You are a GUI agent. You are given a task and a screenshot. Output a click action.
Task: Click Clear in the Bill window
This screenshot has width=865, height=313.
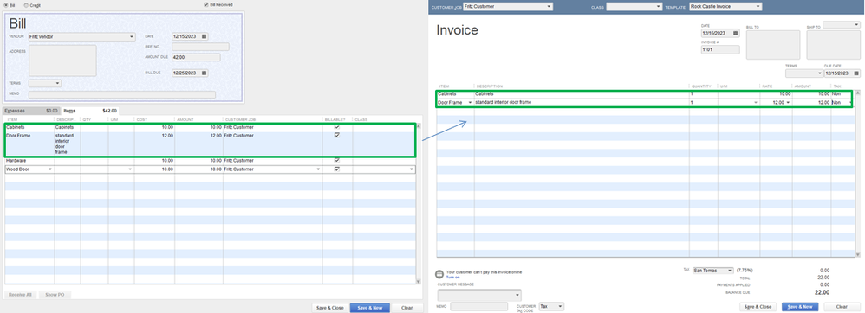pyautogui.click(x=407, y=308)
